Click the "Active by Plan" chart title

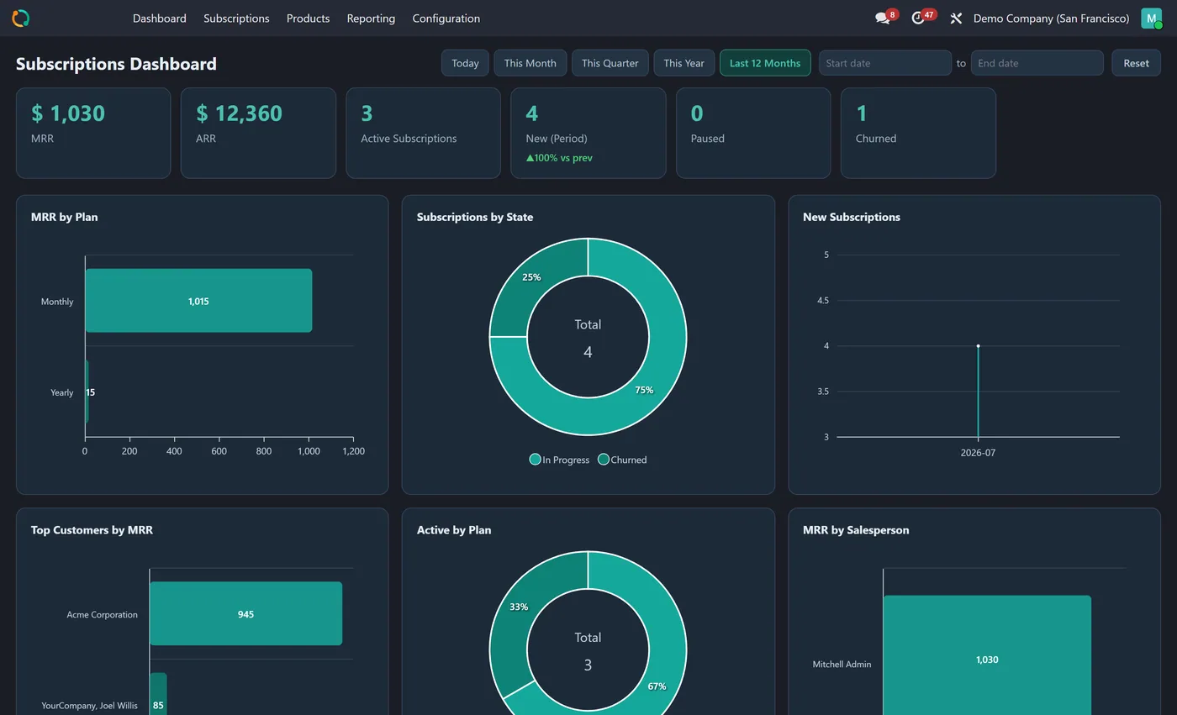coord(454,530)
